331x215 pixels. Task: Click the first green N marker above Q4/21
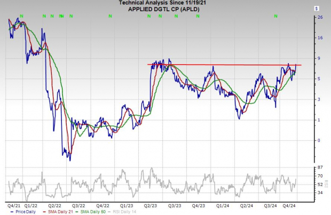click(x=21, y=17)
